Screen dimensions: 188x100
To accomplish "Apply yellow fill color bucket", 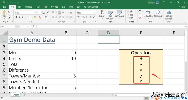I will (x=35, y=17).
